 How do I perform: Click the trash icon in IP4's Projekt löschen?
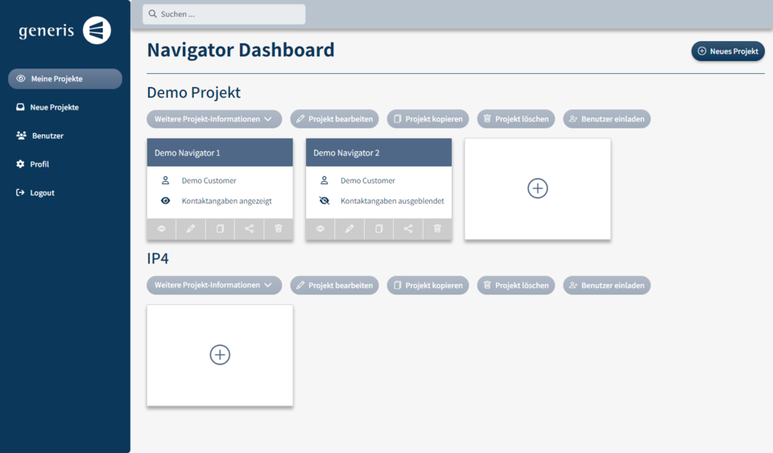[x=487, y=285]
